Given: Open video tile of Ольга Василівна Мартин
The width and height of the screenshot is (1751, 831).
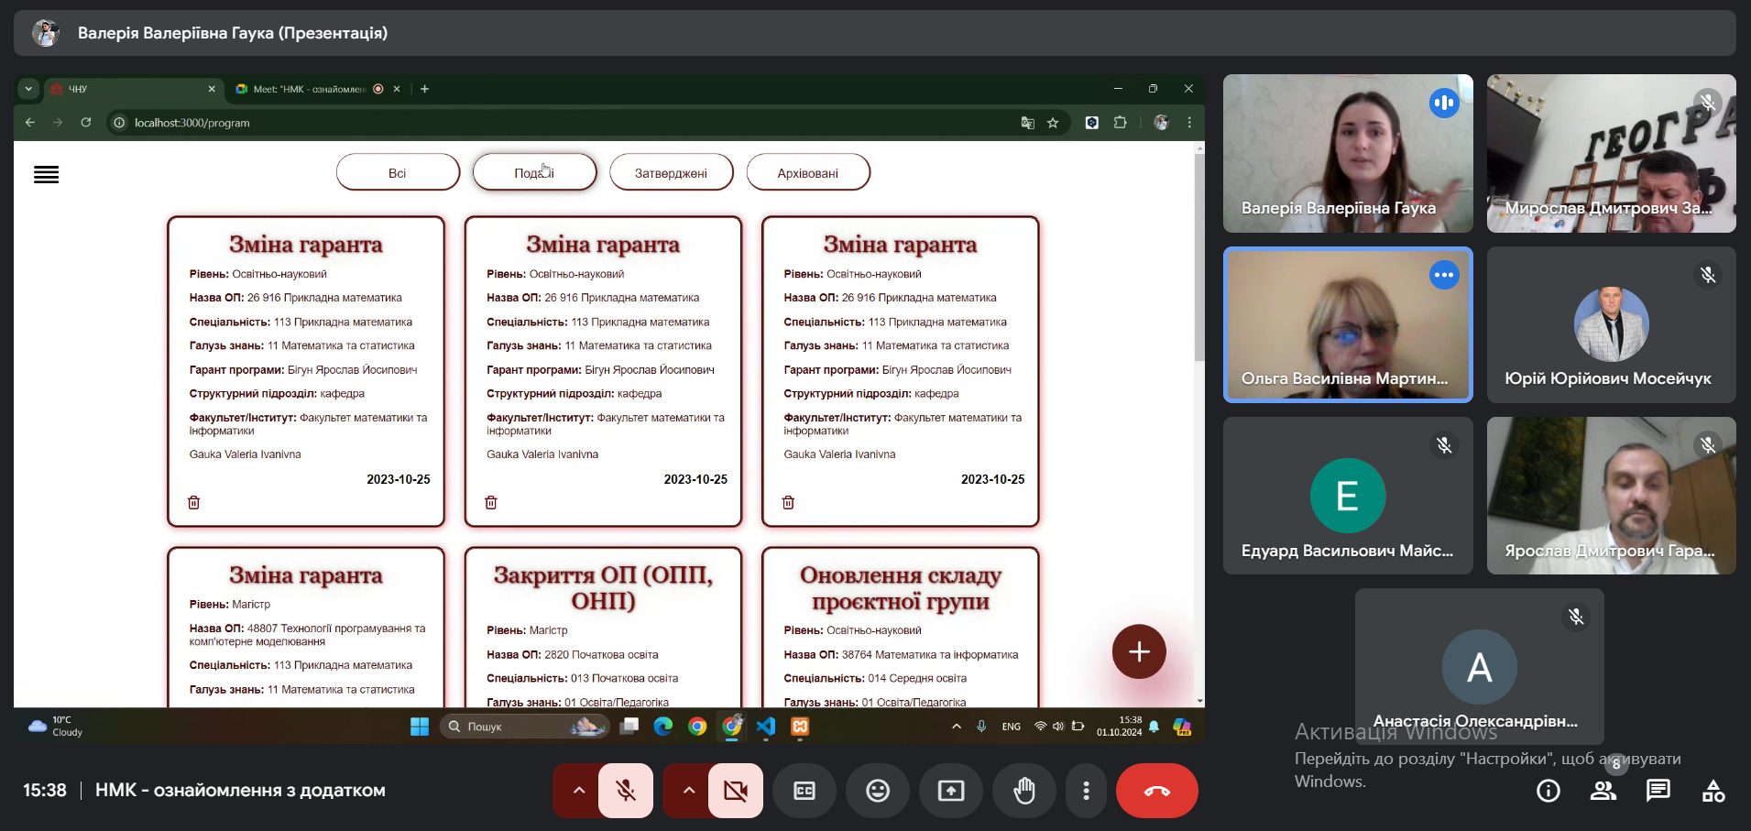Looking at the screenshot, I should pyautogui.click(x=1348, y=324).
